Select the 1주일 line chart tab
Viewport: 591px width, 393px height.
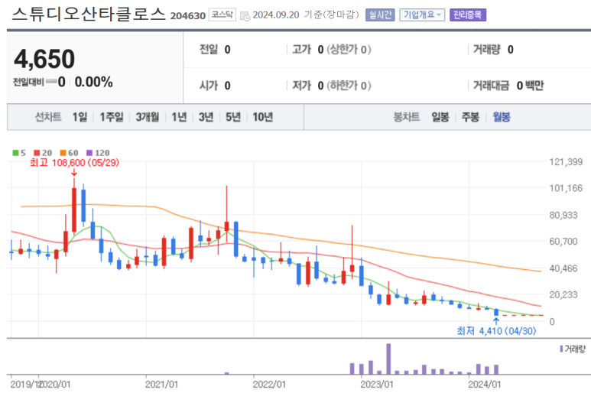pos(112,117)
